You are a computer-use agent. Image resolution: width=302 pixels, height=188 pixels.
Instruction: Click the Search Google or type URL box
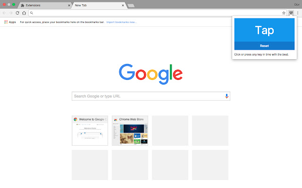tap(151, 96)
